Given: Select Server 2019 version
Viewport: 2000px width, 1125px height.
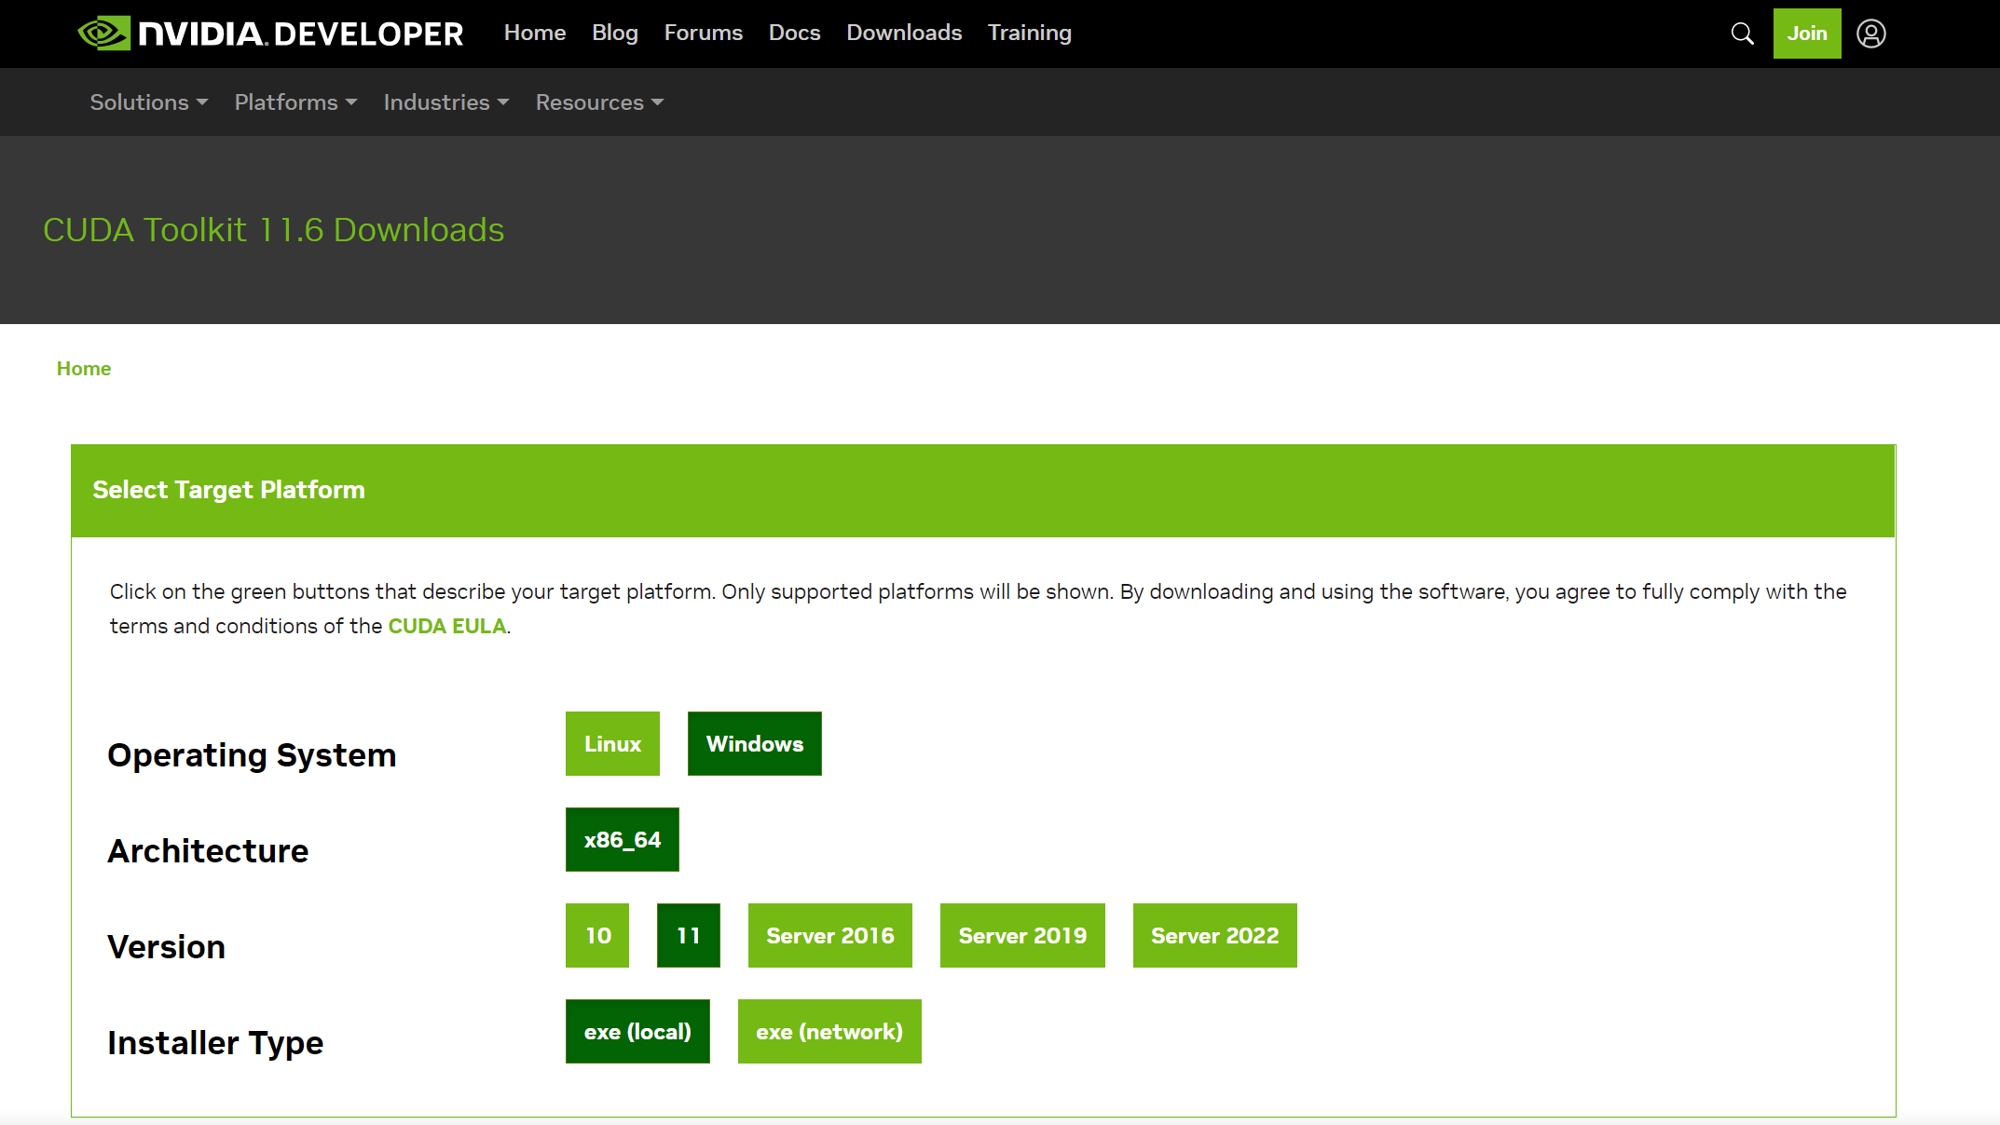Looking at the screenshot, I should (x=1022, y=935).
